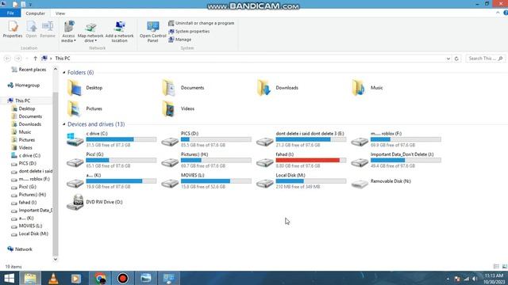Select the dont delete (E:) drive
The height and width of the screenshot is (285, 508).
pyautogui.click(x=302, y=139)
